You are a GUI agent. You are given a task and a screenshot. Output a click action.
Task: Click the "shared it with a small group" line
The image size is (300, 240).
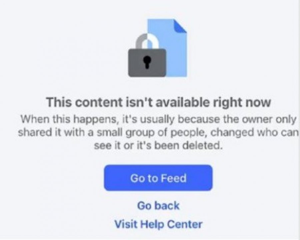[158, 132]
